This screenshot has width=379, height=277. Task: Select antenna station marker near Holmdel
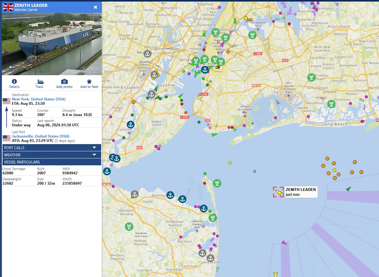click(x=129, y=226)
